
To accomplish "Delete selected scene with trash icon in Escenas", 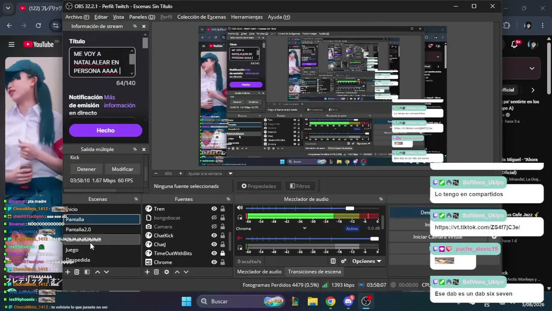I will coord(76,272).
